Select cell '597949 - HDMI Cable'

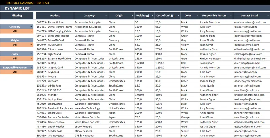point(55,45)
